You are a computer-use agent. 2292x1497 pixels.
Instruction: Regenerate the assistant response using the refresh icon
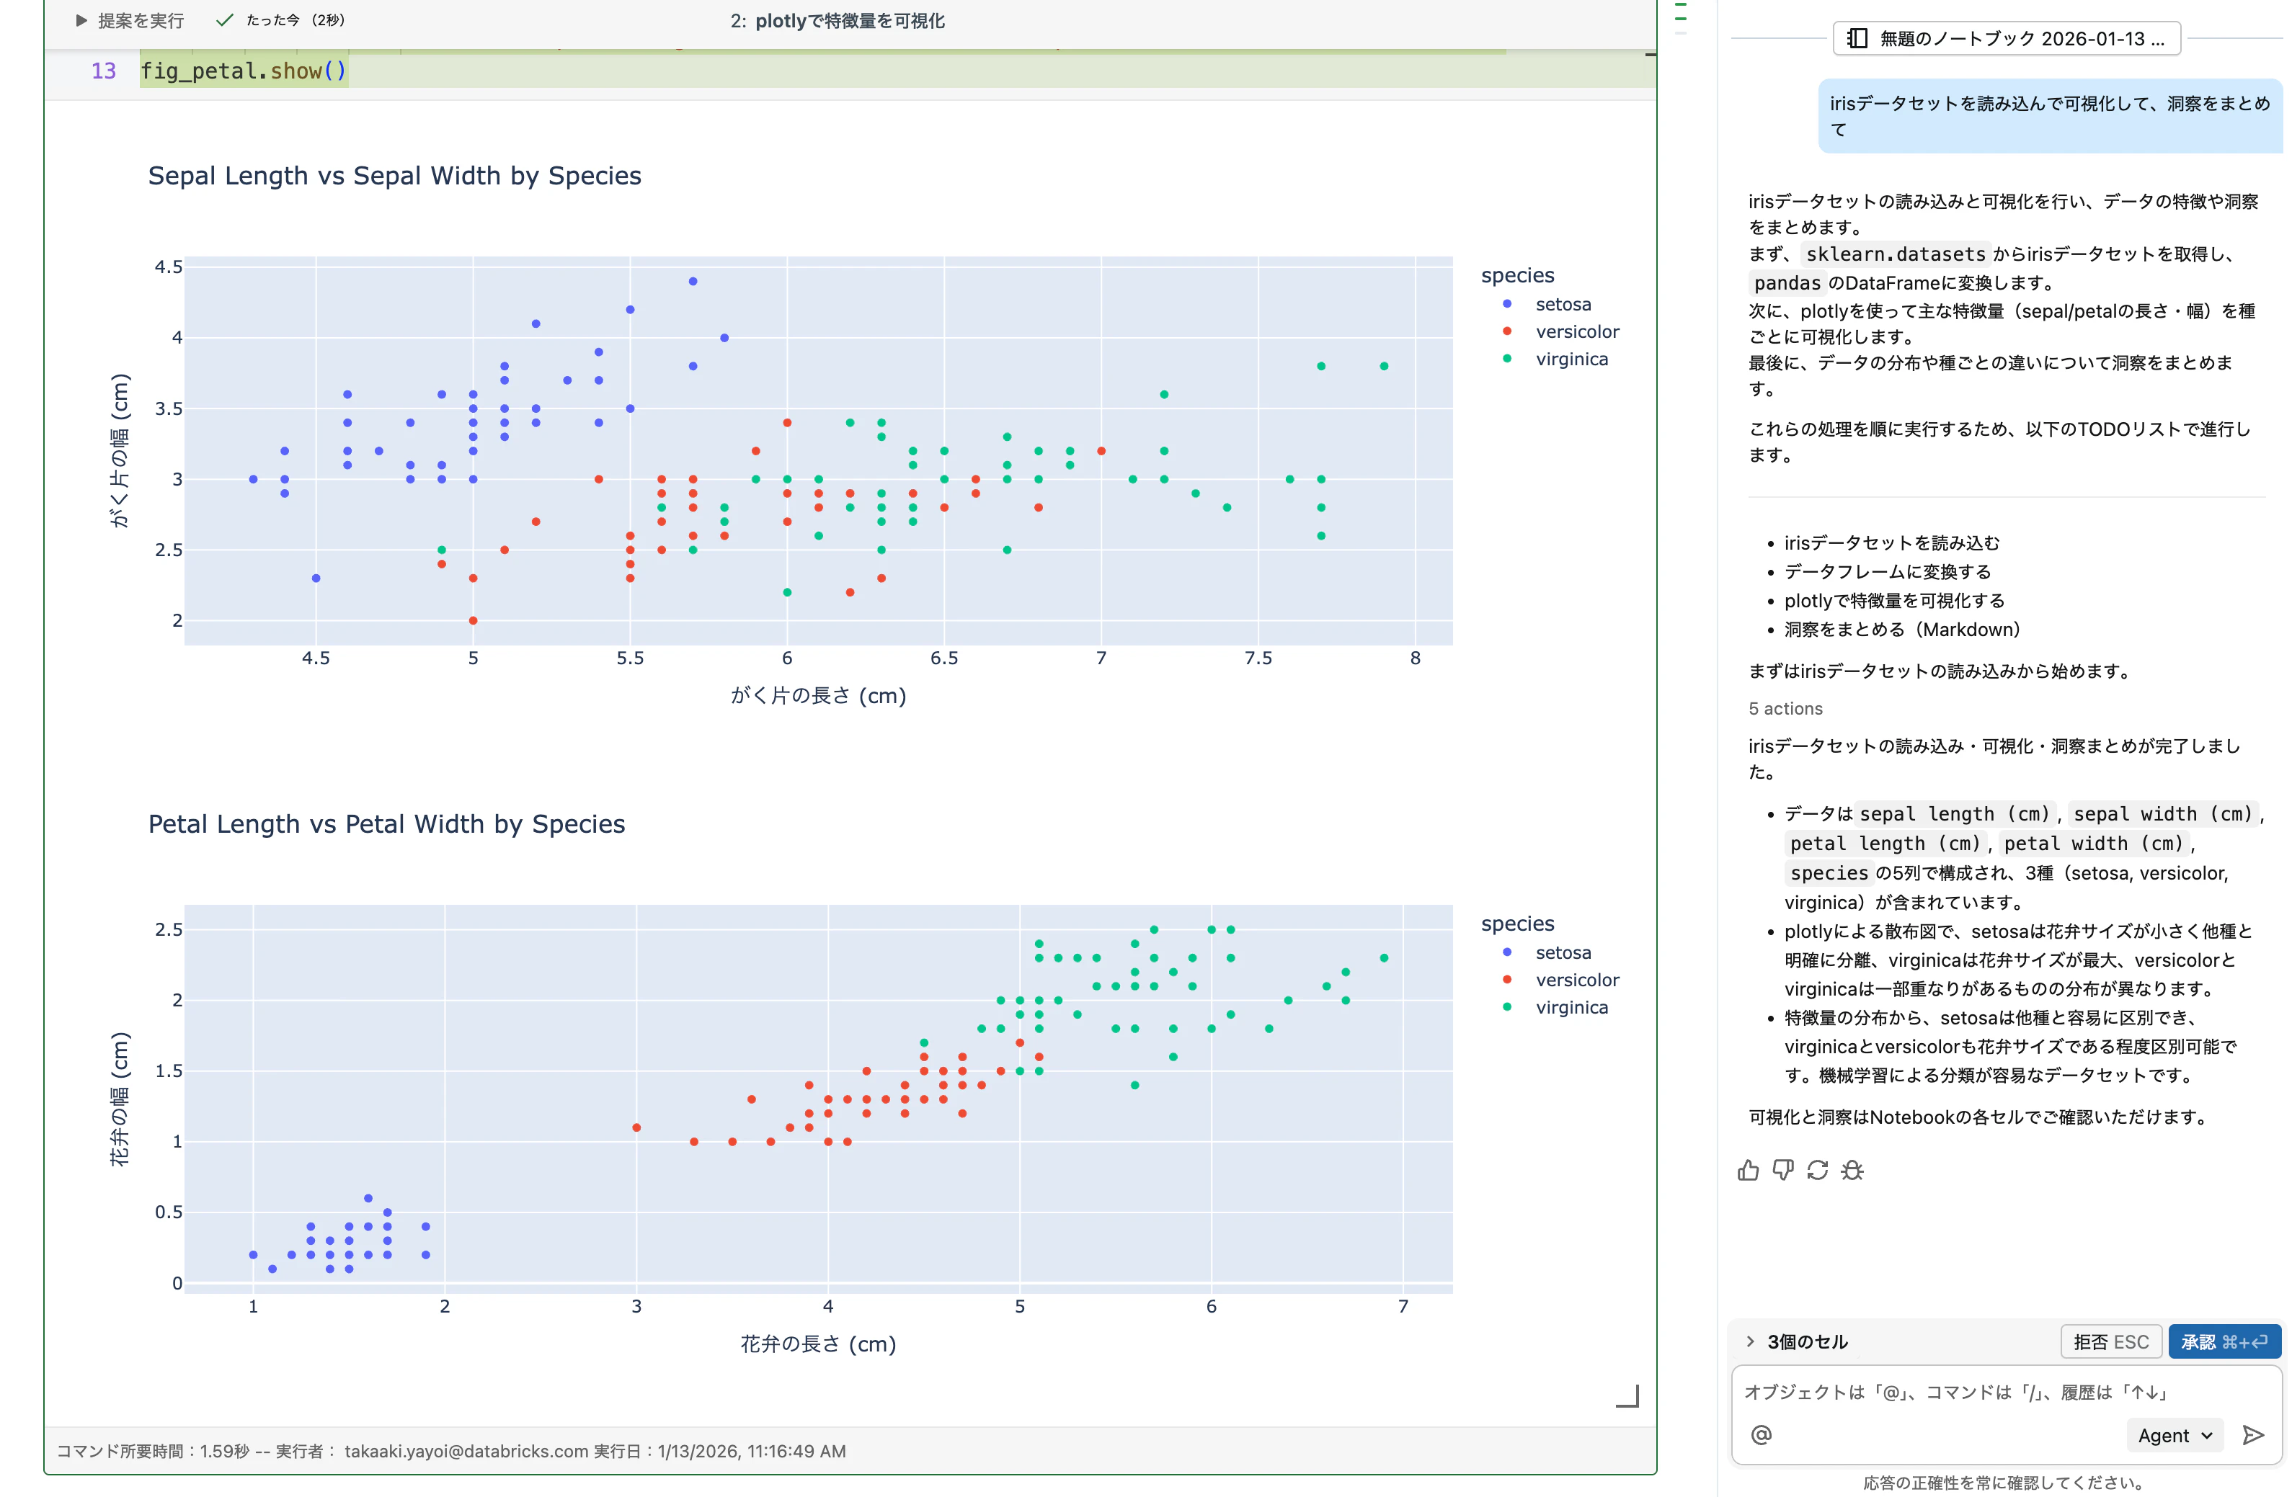[x=1818, y=1170]
